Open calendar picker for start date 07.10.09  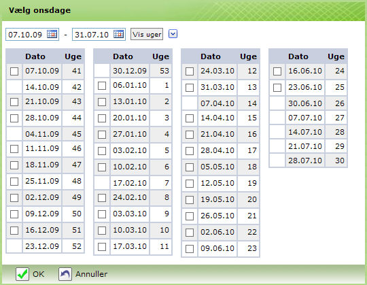[52, 34]
